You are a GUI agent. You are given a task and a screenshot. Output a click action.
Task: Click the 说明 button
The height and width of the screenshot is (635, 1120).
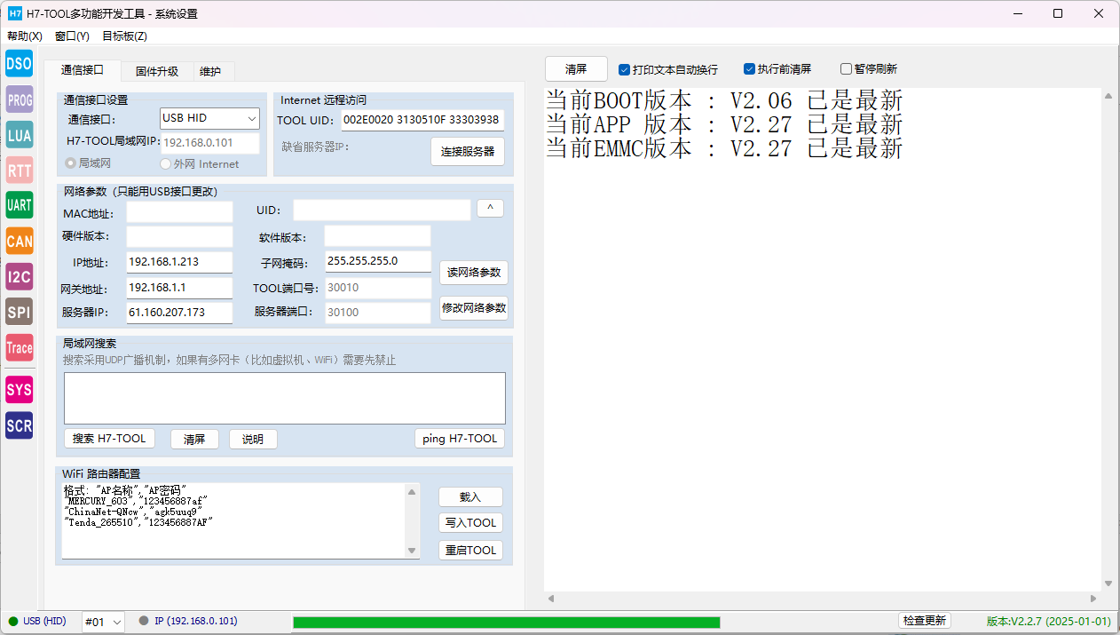253,440
